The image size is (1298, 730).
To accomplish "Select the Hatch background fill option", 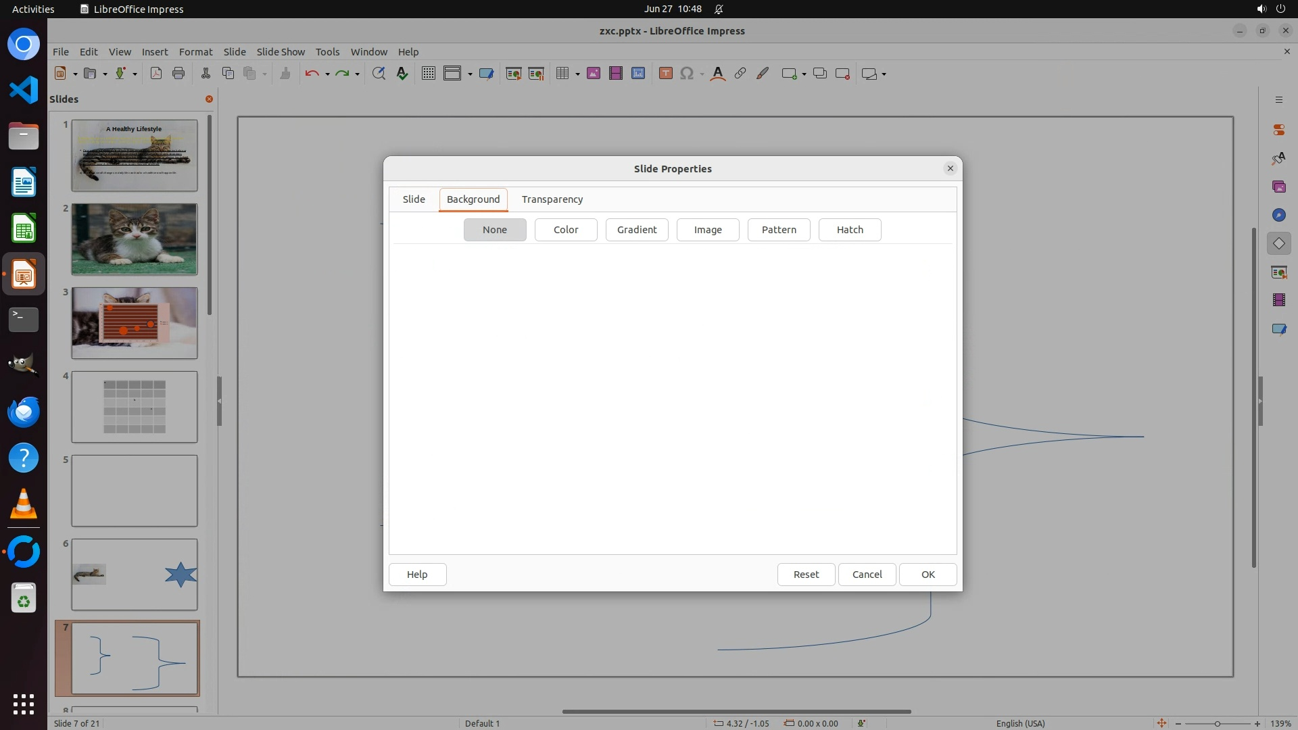I will [849, 230].
